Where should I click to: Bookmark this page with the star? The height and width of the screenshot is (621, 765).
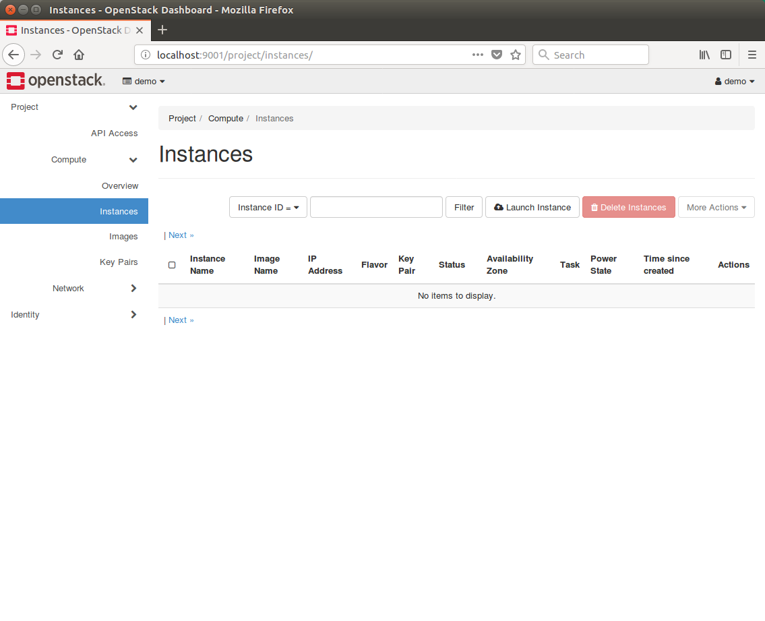point(515,55)
